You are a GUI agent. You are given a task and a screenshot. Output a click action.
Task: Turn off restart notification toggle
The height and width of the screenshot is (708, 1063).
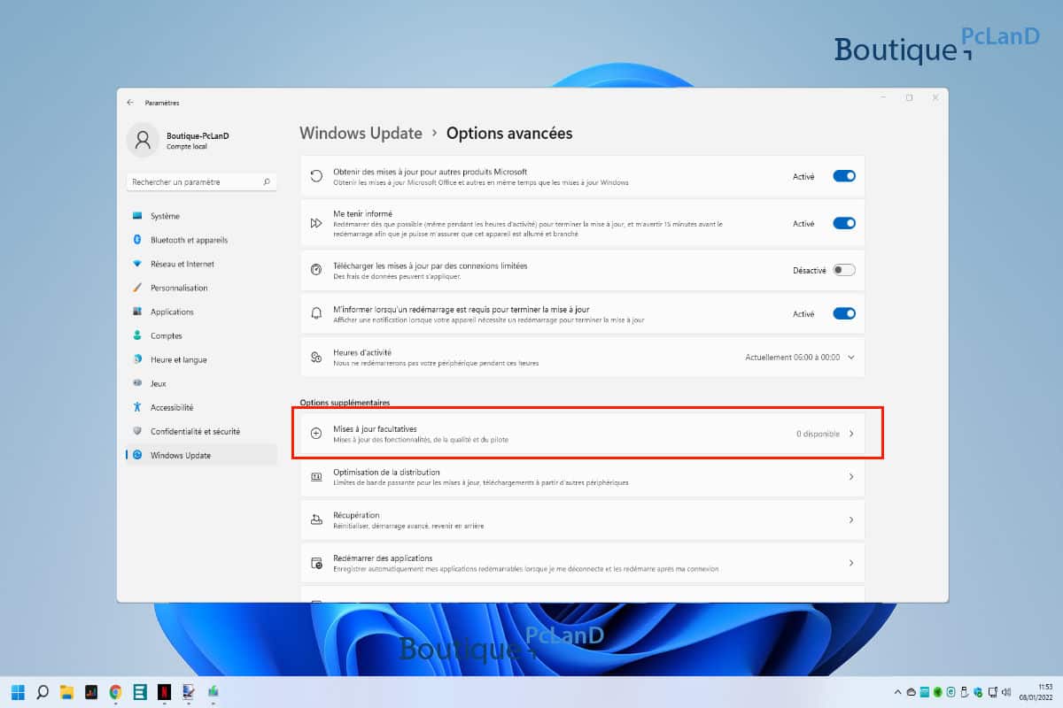point(843,313)
